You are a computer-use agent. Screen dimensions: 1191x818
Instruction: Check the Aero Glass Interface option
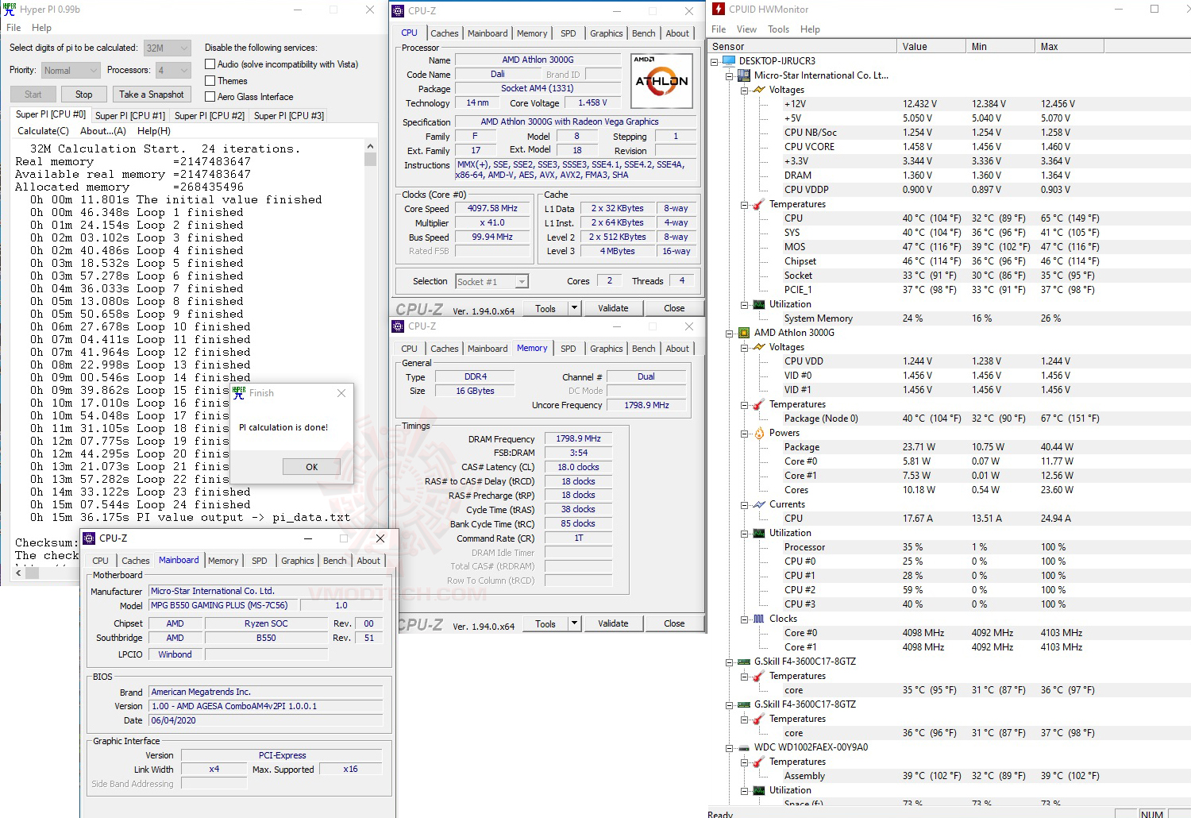click(x=210, y=97)
